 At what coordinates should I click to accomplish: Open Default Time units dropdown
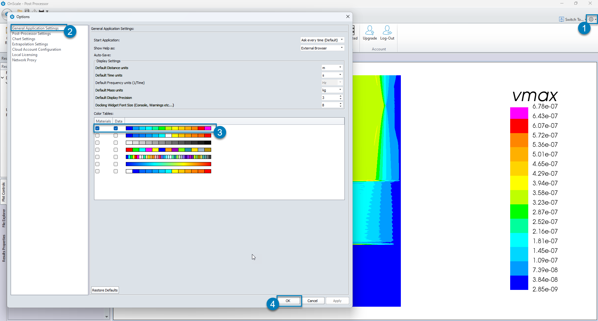point(332,75)
